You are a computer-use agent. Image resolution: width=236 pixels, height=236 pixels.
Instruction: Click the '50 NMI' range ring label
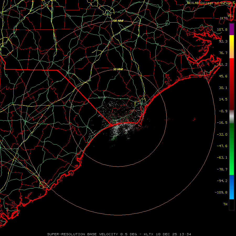coord(118,69)
